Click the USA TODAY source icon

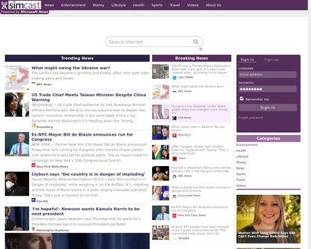(x=174, y=77)
